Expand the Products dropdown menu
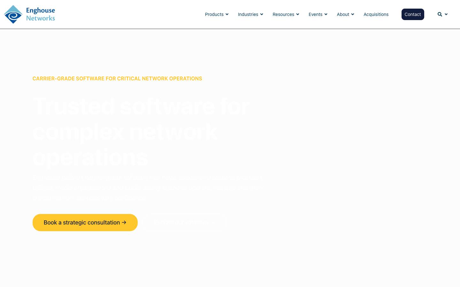This screenshot has height=287, width=460. (217, 14)
